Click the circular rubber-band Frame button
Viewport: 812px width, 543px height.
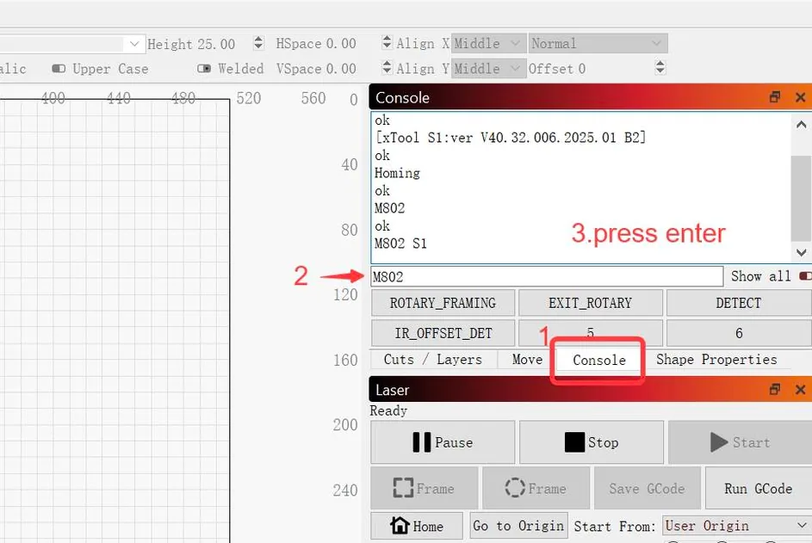536,488
